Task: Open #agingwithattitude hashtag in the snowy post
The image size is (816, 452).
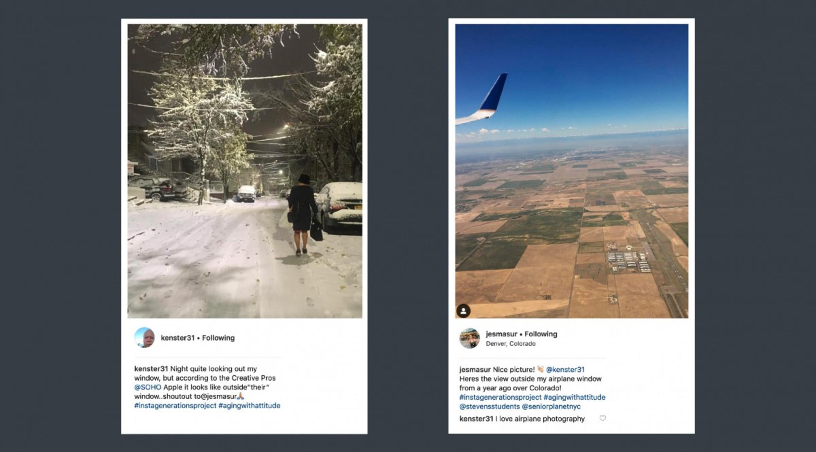Action: click(x=249, y=405)
